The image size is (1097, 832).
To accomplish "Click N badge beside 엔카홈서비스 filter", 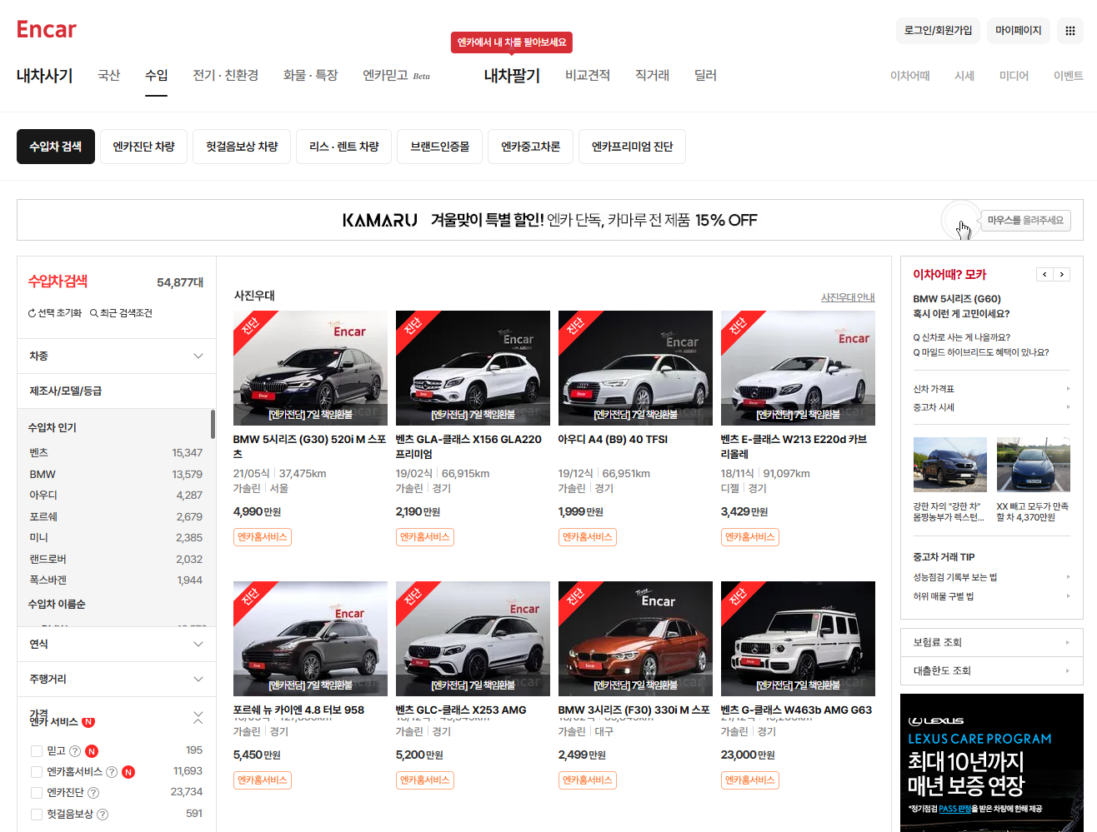I will 128,772.
